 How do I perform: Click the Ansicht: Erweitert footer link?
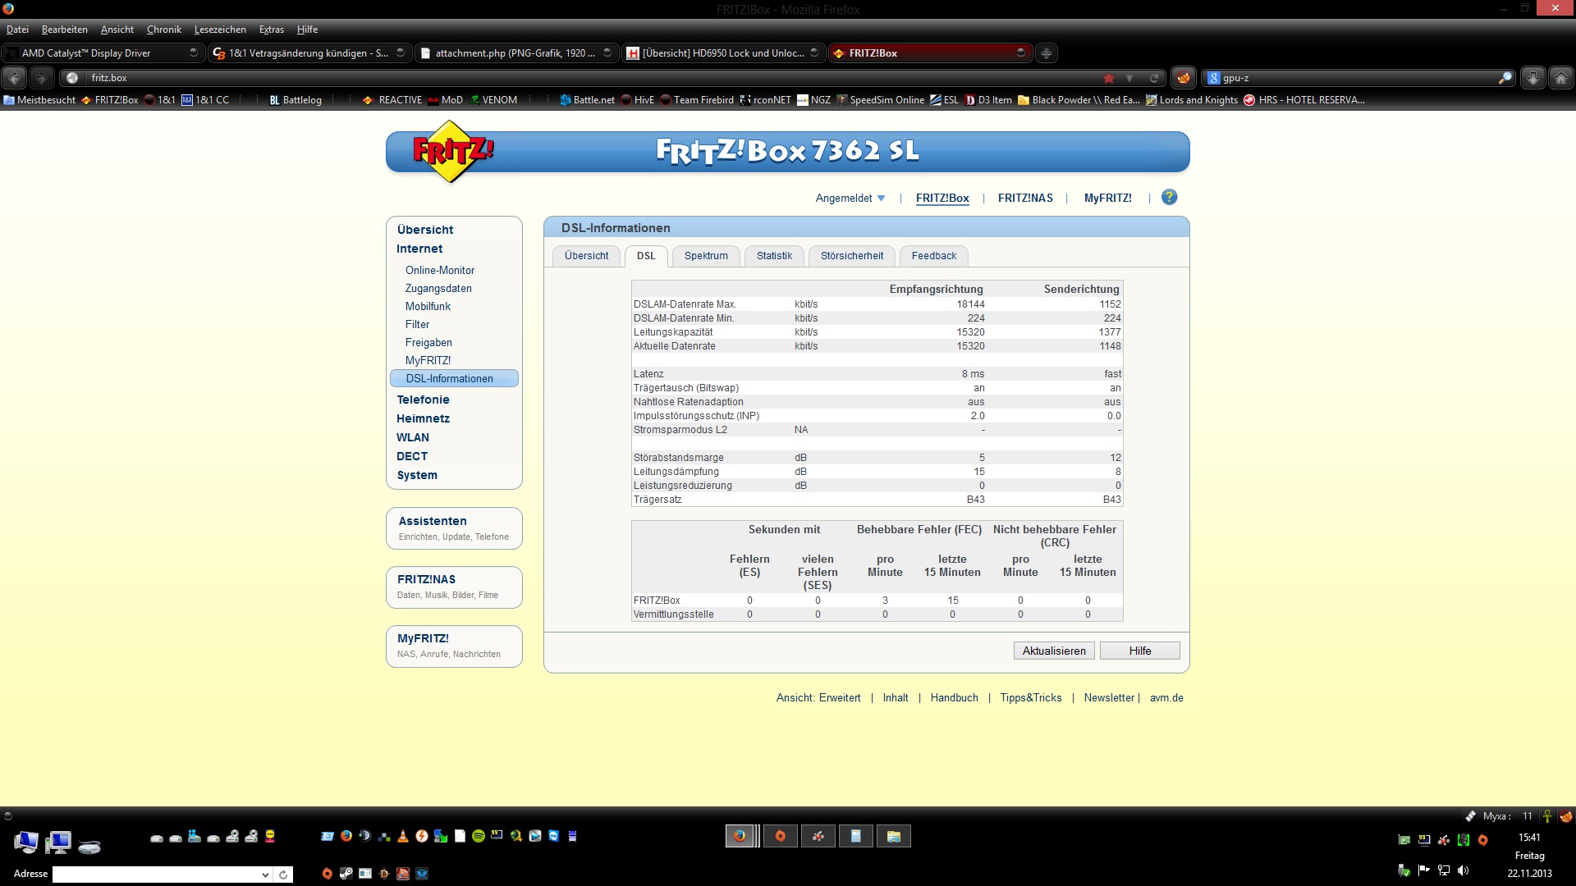(818, 698)
